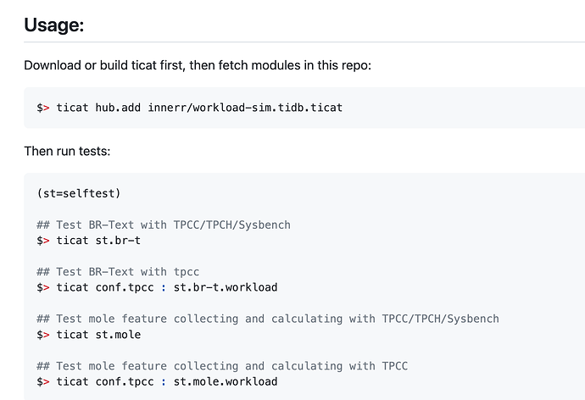This screenshot has height=400, width=585.
Task: Click "st.mole.workload" in the last command
Action: point(226,381)
